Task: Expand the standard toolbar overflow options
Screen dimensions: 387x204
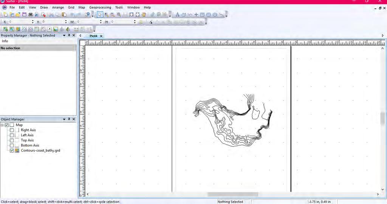Action: click(x=93, y=16)
